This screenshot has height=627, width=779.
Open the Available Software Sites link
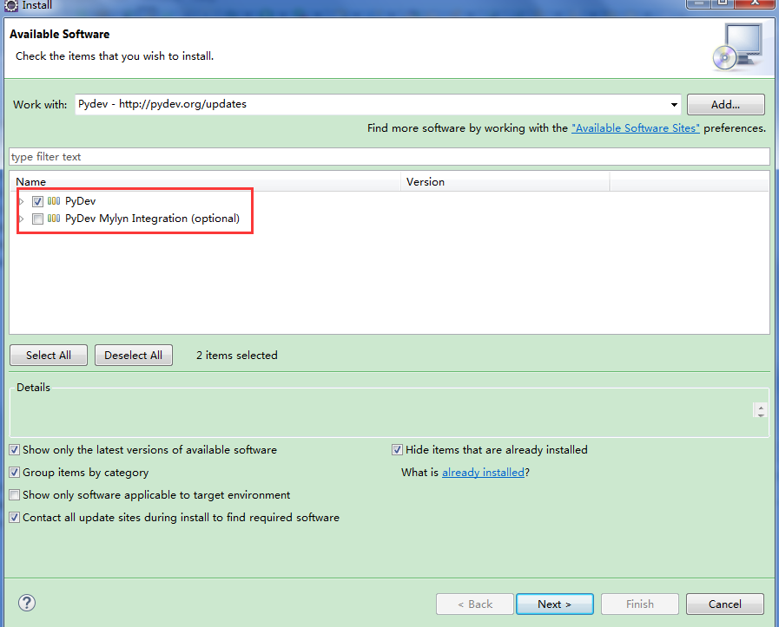636,128
